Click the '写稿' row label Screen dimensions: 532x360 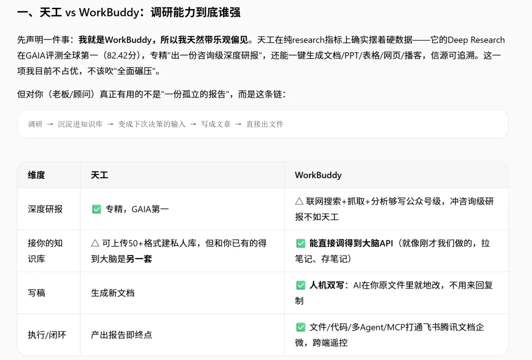pos(36,293)
